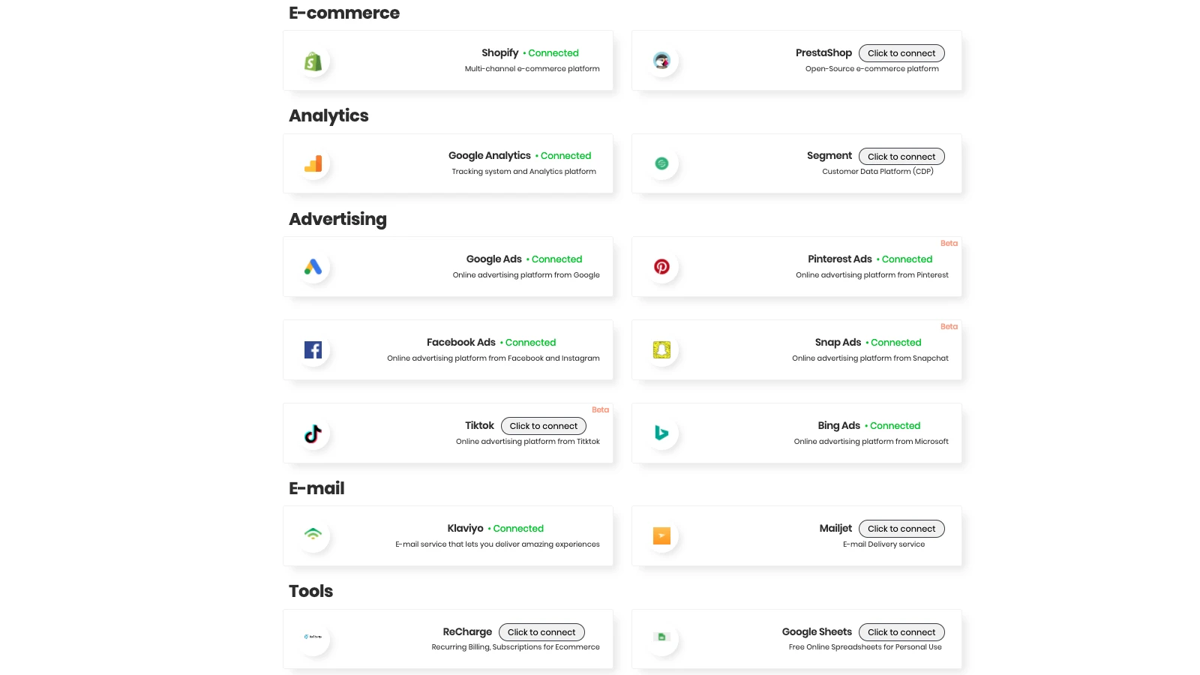Image resolution: width=1200 pixels, height=675 pixels.
Task: Click the Shopify logo icon
Action: tap(313, 61)
